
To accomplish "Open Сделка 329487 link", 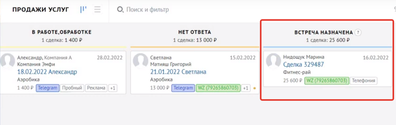I will pos(303,65).
